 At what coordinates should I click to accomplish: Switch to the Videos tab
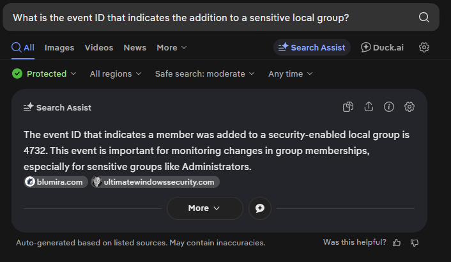(x=99, y=47)
